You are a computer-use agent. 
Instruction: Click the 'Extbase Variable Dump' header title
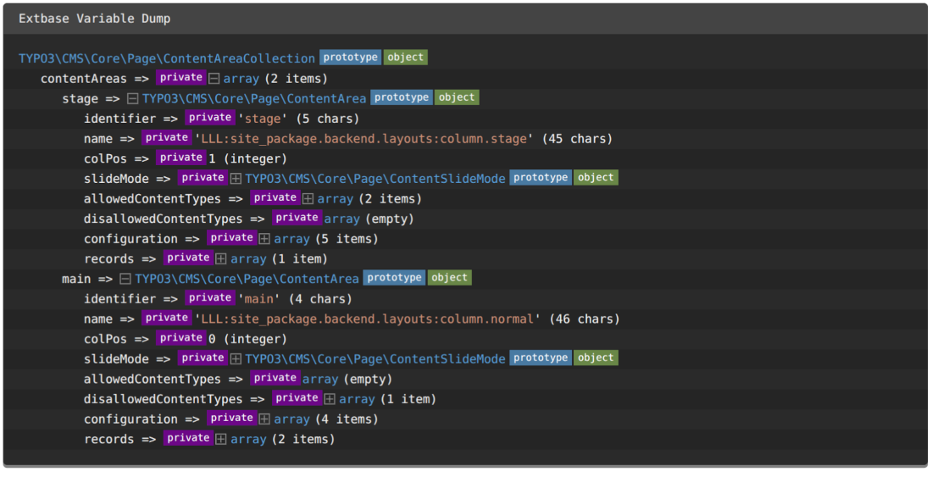tap(95, 19)
